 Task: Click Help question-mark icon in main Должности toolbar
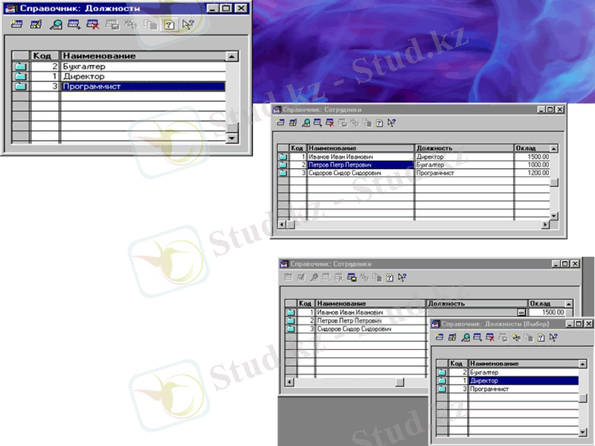168,25
